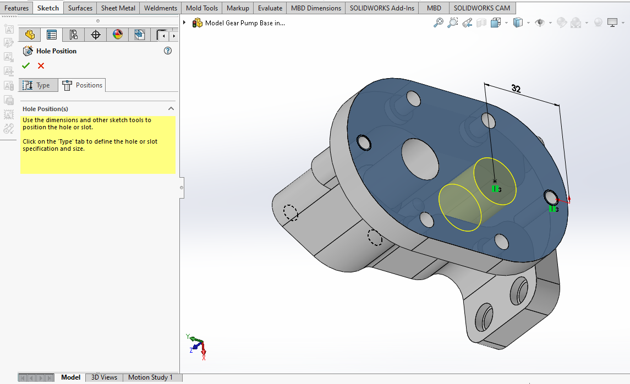Toggle the View Orientation cube button
The width and height of the screenshot is (630, 384).
tap(495, 23)
